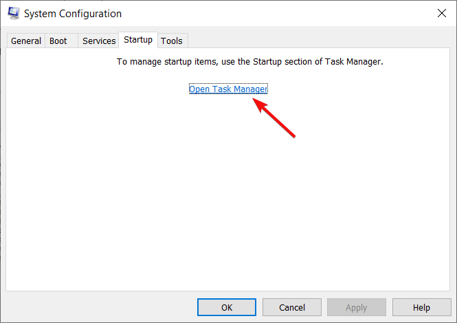
Task: Click the System Configuration title bar icon
Action: click(14, 14)
